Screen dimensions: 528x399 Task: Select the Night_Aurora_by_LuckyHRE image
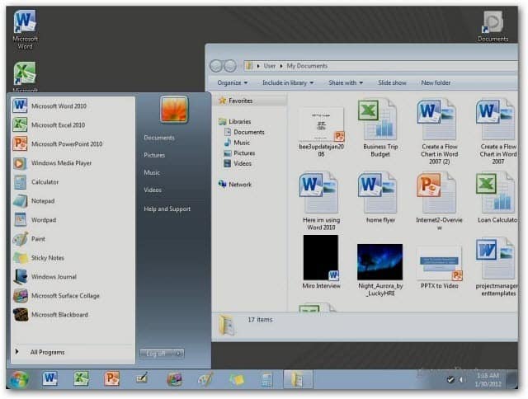coord(380,270)
